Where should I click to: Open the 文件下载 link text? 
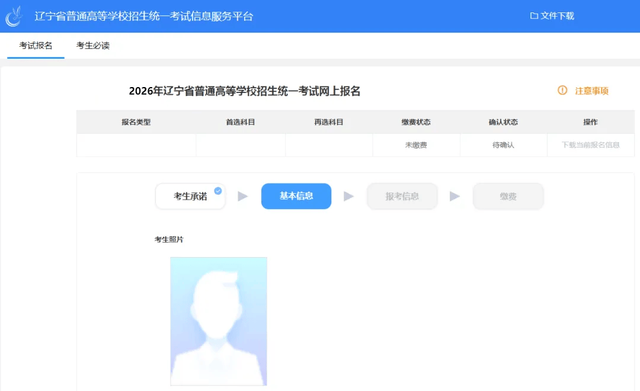[x=557, y=16]
